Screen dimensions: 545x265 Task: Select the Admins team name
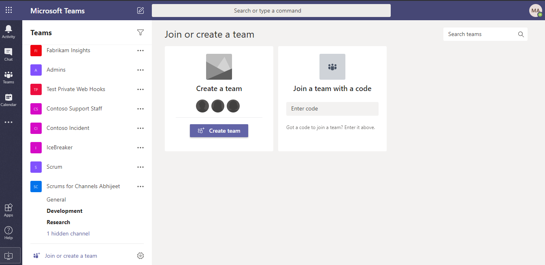pyautogui.click(x=56, y=70)
